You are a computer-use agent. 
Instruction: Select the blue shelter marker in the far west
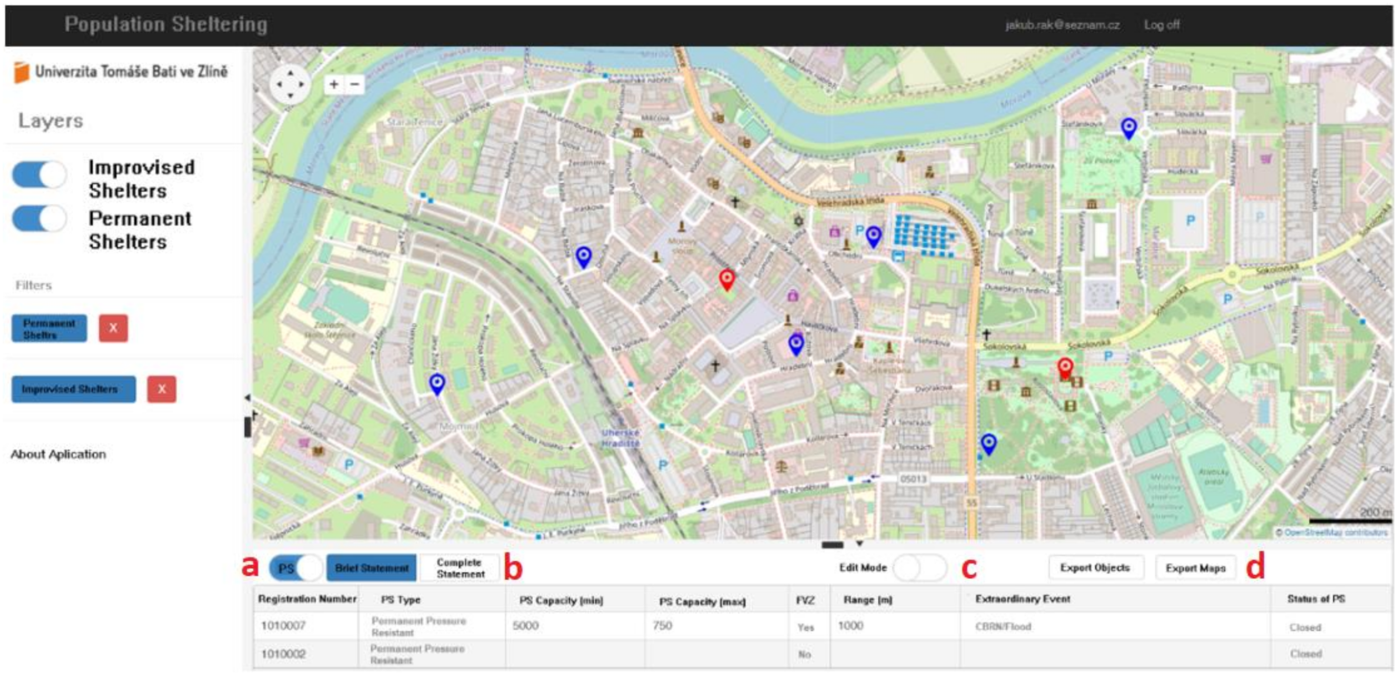[437, 384]
